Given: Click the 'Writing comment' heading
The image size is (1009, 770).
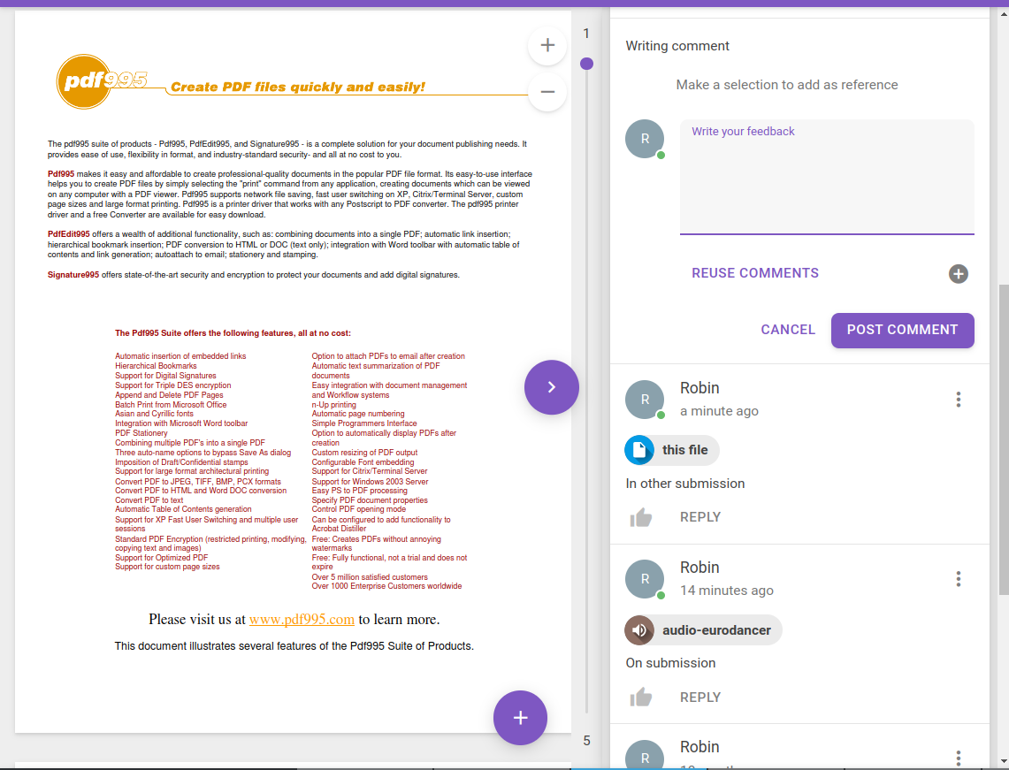Looking at the screenshot, I should click(677, 46).
